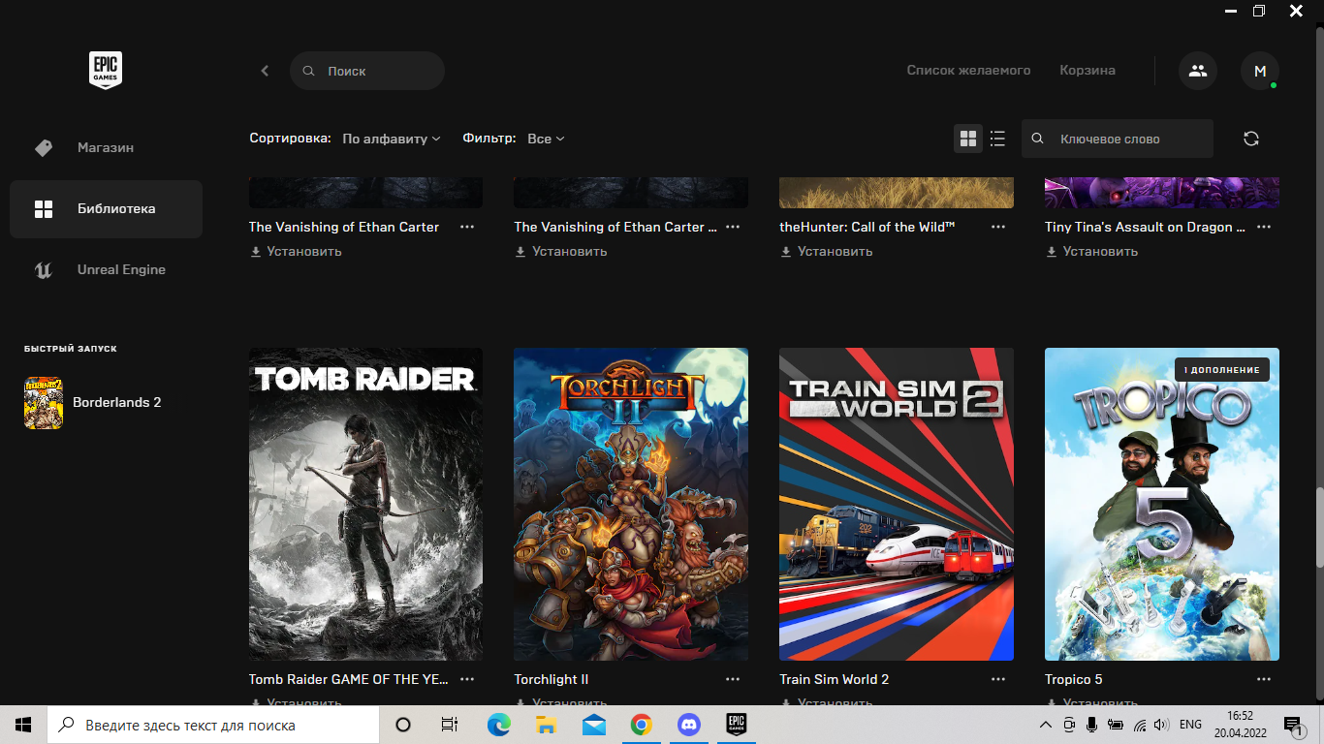
Task: Click the 1 дополнение badge on Tropico 5
Action: point(1221,370)
